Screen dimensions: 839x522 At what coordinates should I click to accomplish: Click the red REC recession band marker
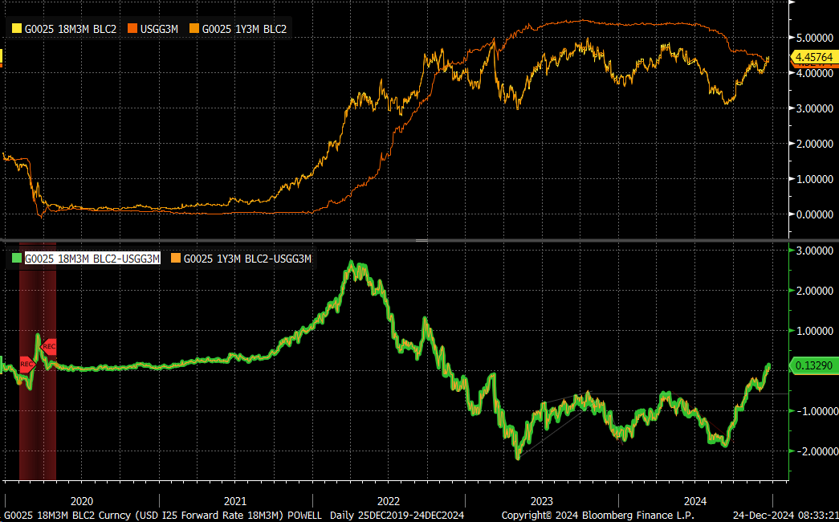pos(48,347)
